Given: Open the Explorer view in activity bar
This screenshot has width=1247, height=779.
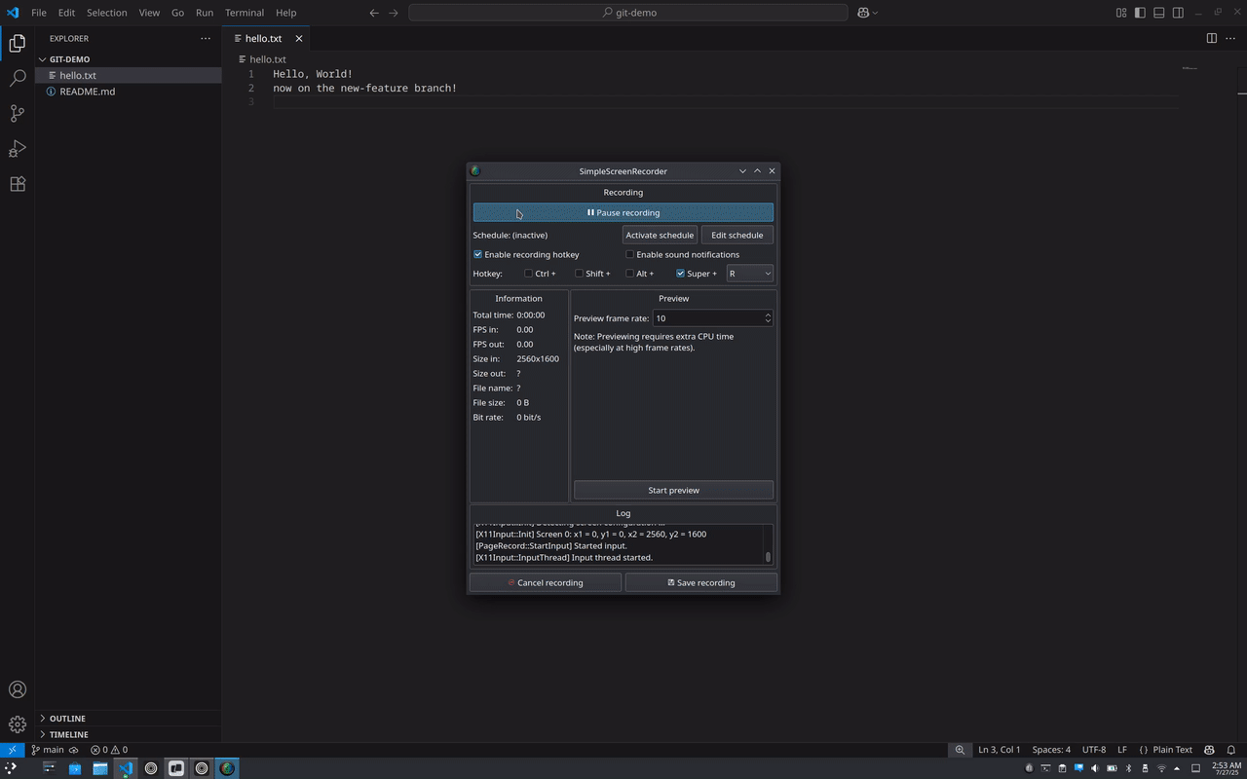Looking at the screenshot, I should (x=18, y=43).
